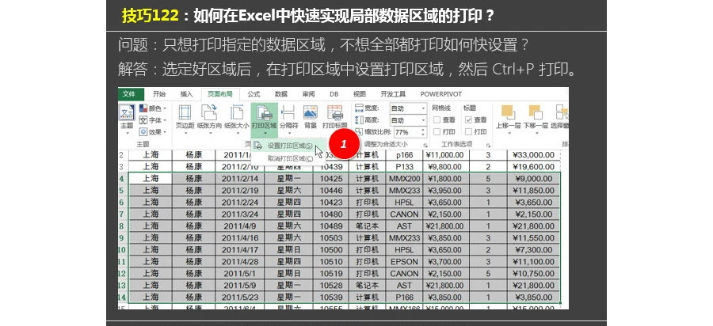Select the cell containing 10519
This screenshot has width=713, height=326.
click(x=331, y=273)
